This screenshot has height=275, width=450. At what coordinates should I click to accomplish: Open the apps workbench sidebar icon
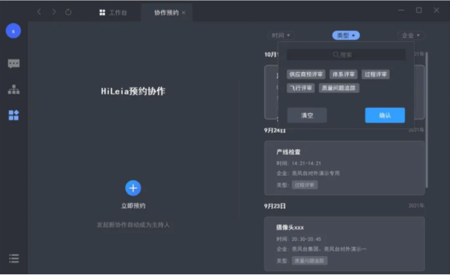tap(13, 115)
